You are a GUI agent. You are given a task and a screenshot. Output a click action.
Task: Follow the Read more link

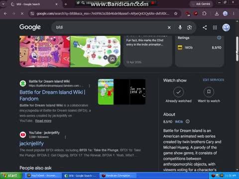(x=43, y=121)
